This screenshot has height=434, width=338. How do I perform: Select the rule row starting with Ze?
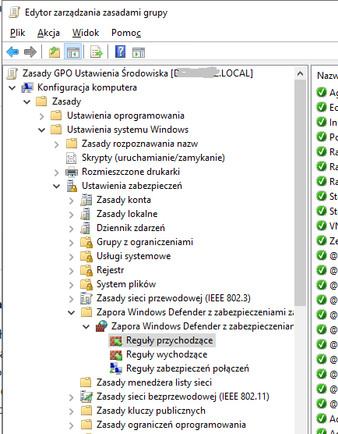coord(327,240)
